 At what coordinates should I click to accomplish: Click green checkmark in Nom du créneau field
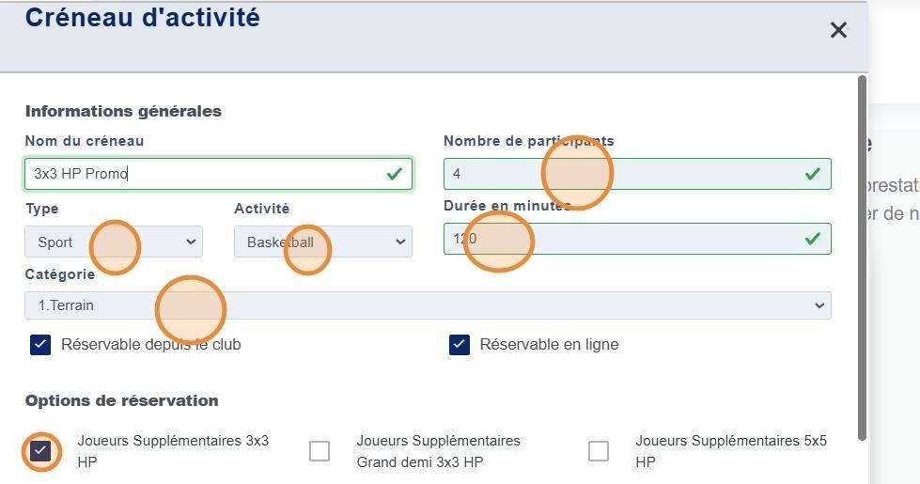[395, 174]
